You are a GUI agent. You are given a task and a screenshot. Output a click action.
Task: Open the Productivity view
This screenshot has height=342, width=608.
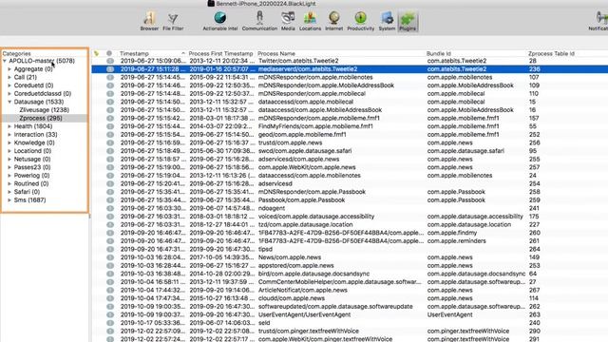(x=361, y=21)
